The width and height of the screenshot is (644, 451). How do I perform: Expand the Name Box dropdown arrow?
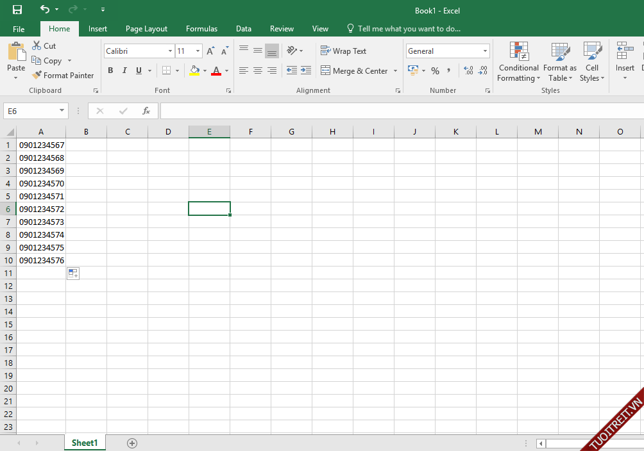pos(62,111)
